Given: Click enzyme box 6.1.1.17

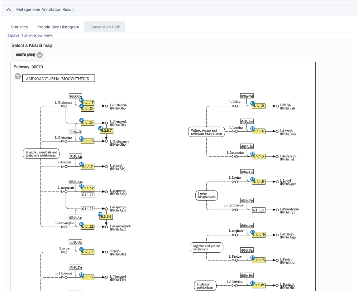Looking at the screenshot, I should 88,103.
